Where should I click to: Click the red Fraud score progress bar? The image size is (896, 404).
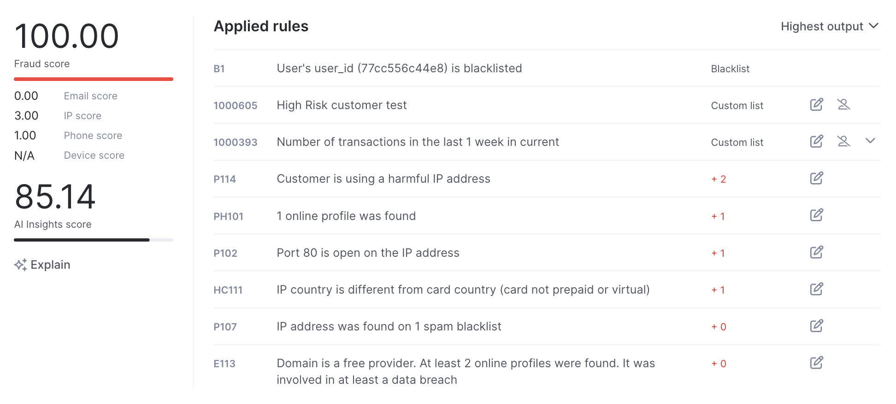pos(94,79)
